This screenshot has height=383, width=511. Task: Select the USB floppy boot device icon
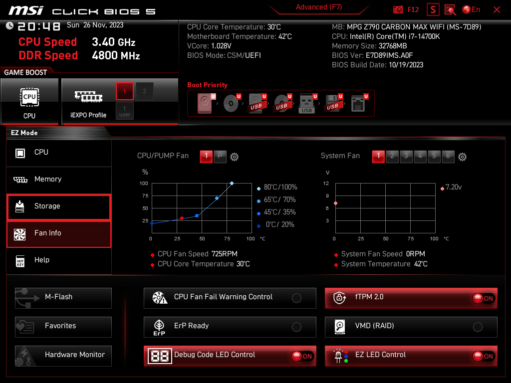pos(333,103)
